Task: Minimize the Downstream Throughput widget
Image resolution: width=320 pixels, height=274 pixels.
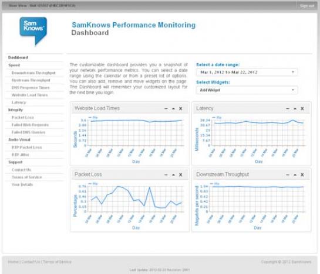Action: (x=288, y=175)
